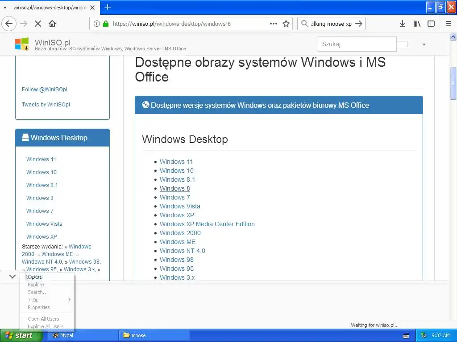Screen dimensions: 457x342
Task: Open the Start menu
Action: 21,335
